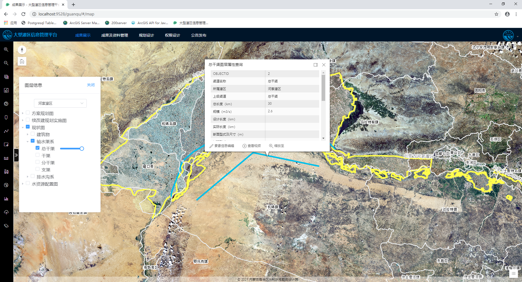The width and height of the screenshot is (522, 282).
Task: Open Chrome profile account icon
Action: [x=507, y=14]
